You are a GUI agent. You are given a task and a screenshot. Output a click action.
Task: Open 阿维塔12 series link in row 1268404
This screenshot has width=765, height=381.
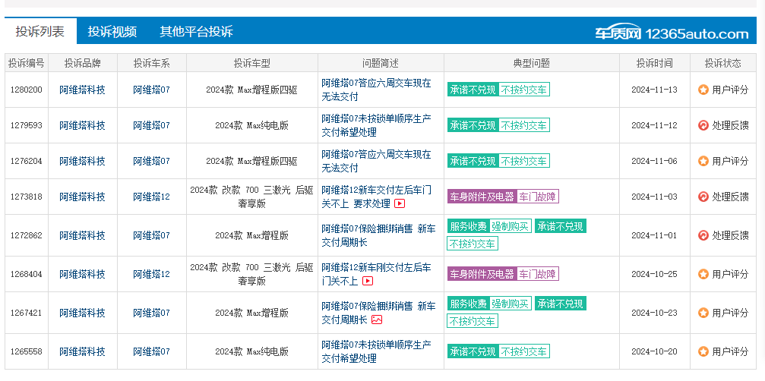coord(152,274)
